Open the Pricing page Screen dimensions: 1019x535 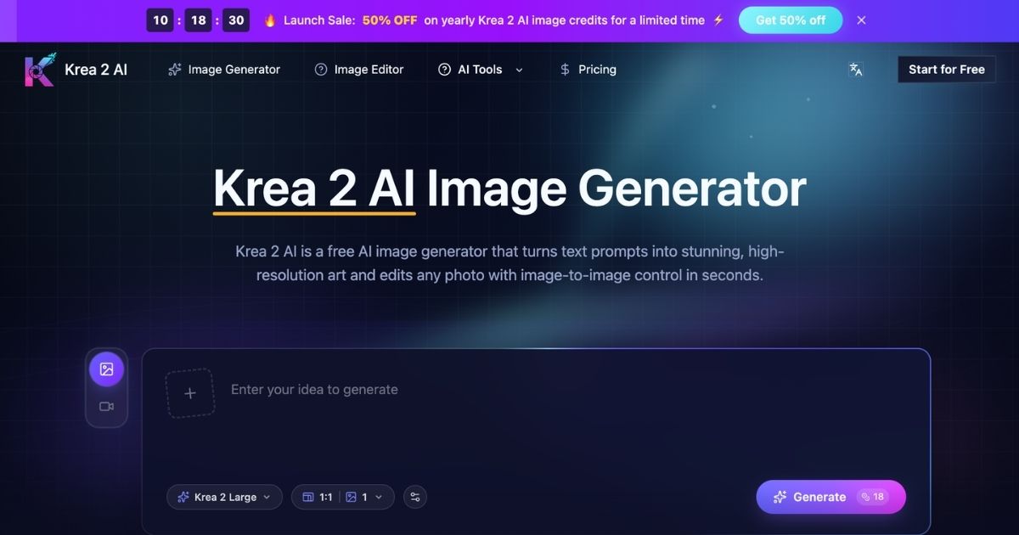[588, 70]
